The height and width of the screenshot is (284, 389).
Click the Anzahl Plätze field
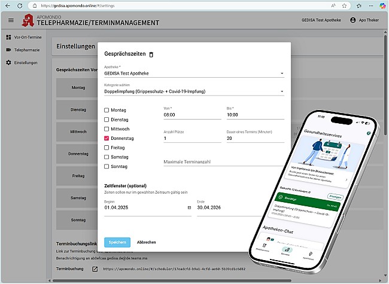[192, 138]
